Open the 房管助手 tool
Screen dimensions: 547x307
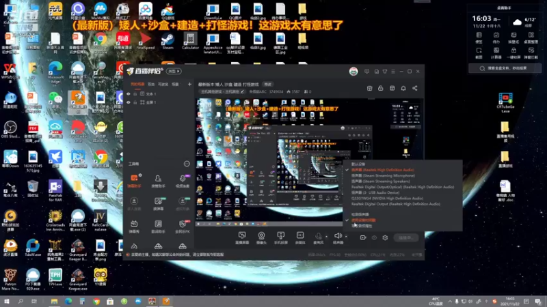(158, 181)
